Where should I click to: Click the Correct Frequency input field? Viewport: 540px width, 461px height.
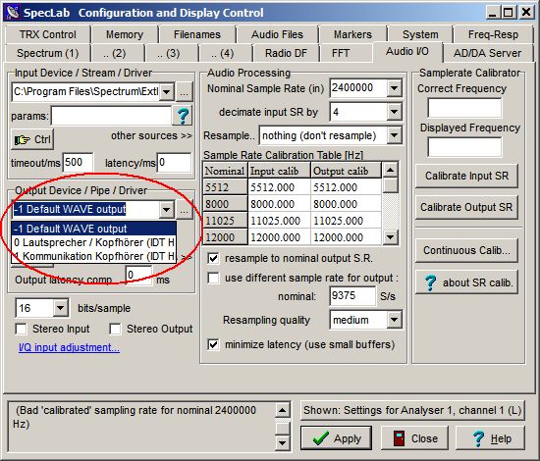(x=464, y=108)
